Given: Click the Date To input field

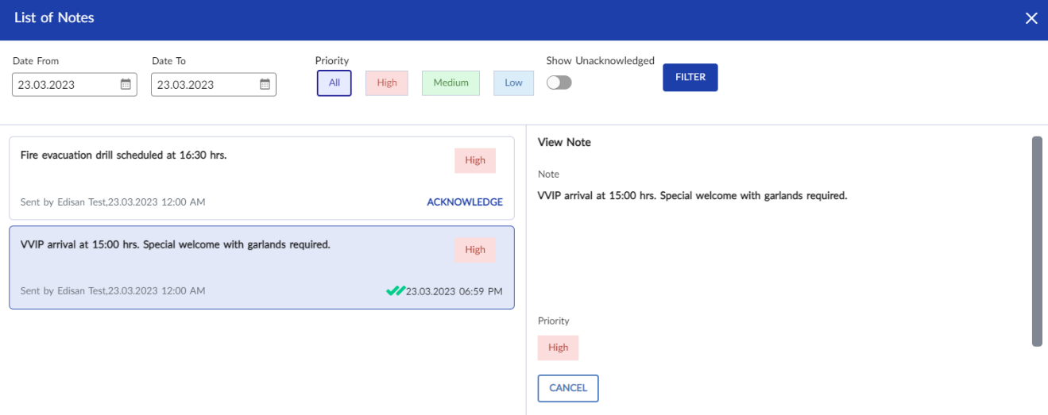Looking at the screenshot, I should [x=214, y=85].
